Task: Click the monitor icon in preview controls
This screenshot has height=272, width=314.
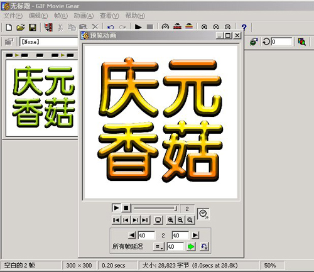Action: [158, 220]
